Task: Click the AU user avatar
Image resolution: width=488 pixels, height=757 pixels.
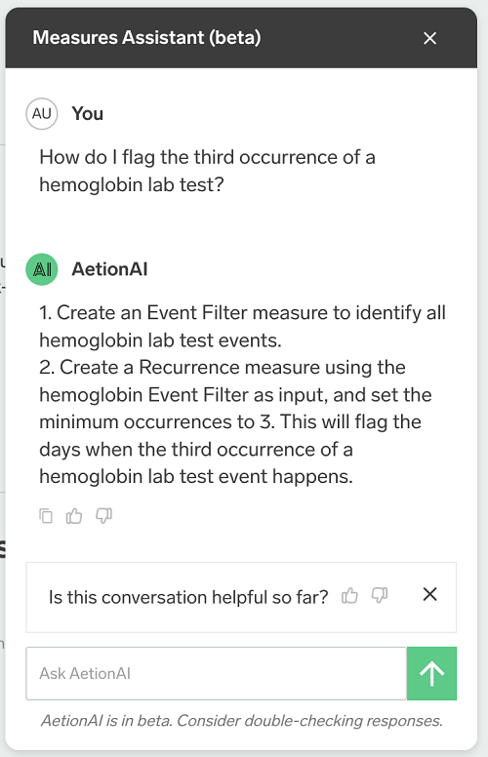Action: [x=42, y=114]
